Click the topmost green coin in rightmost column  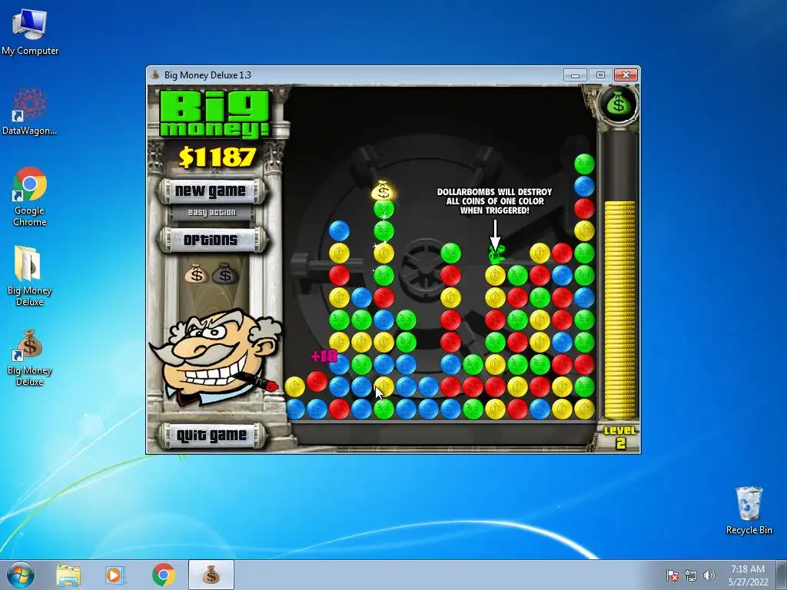[584, 164]
